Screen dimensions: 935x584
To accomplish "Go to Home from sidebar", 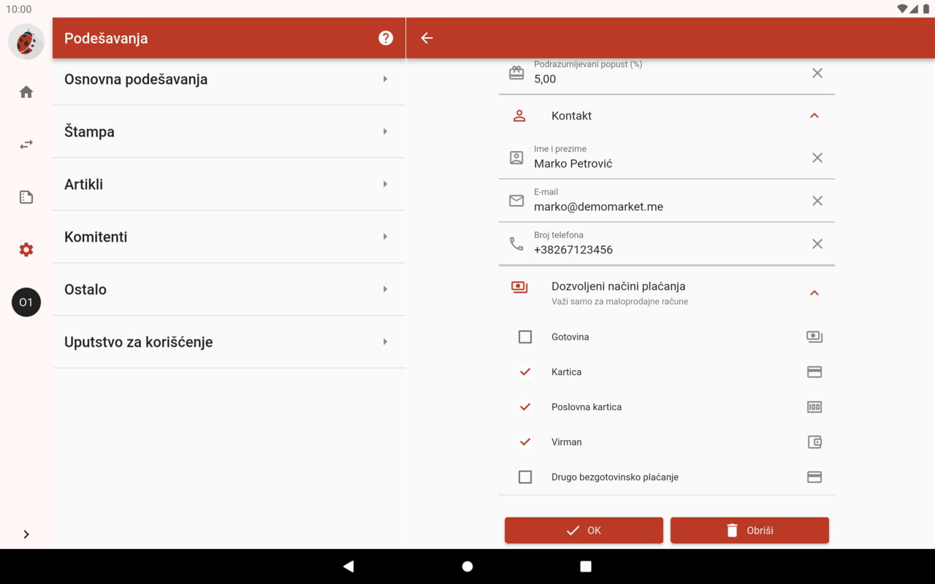I will 26,92.
